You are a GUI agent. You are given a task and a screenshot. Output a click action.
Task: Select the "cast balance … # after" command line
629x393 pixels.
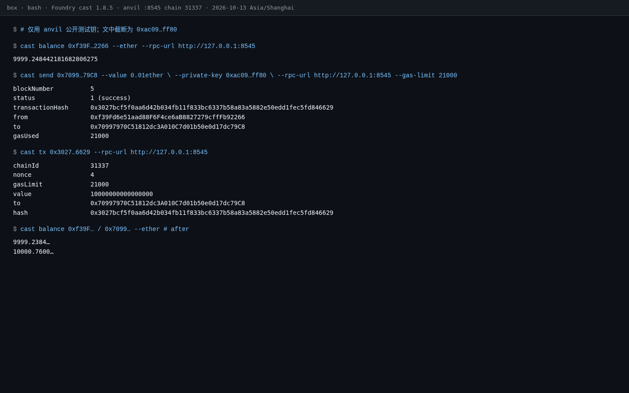pyautogui.click(x=105, y=229)
